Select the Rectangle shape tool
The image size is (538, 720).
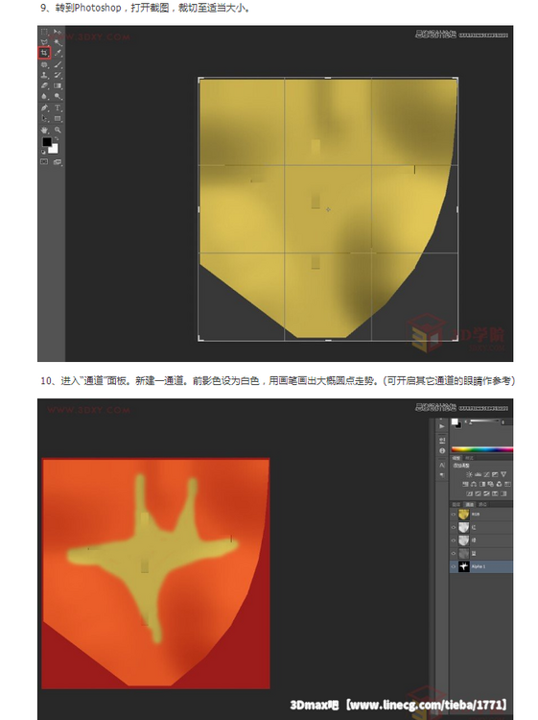tap(58, 119)
